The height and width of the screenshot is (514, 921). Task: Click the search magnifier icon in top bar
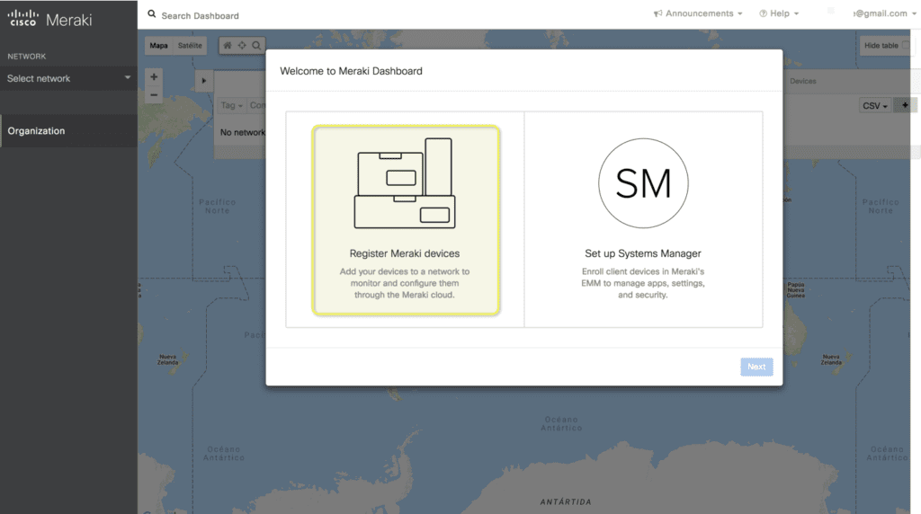click(x=151, y=14)
